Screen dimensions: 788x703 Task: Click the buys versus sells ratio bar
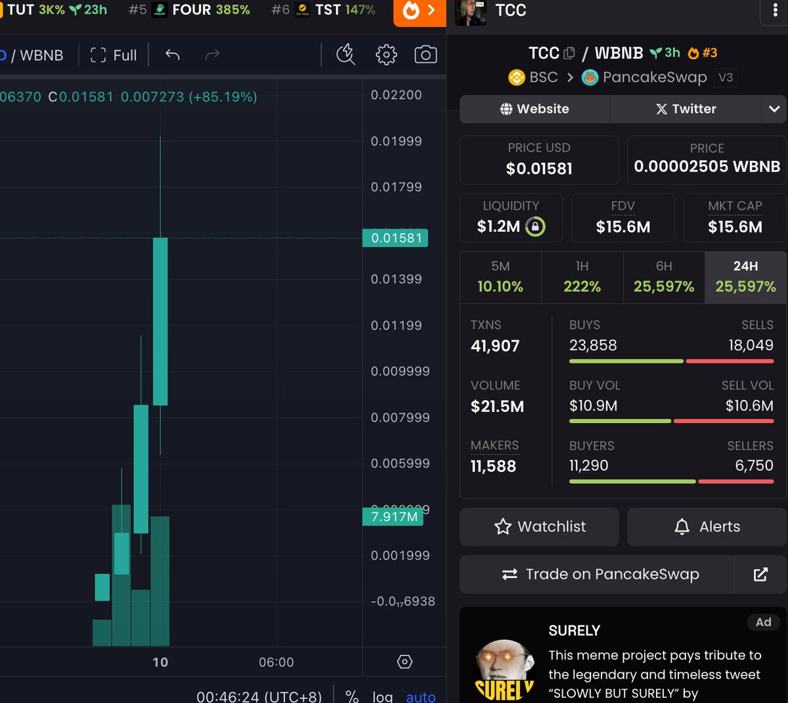pos(671,361)
